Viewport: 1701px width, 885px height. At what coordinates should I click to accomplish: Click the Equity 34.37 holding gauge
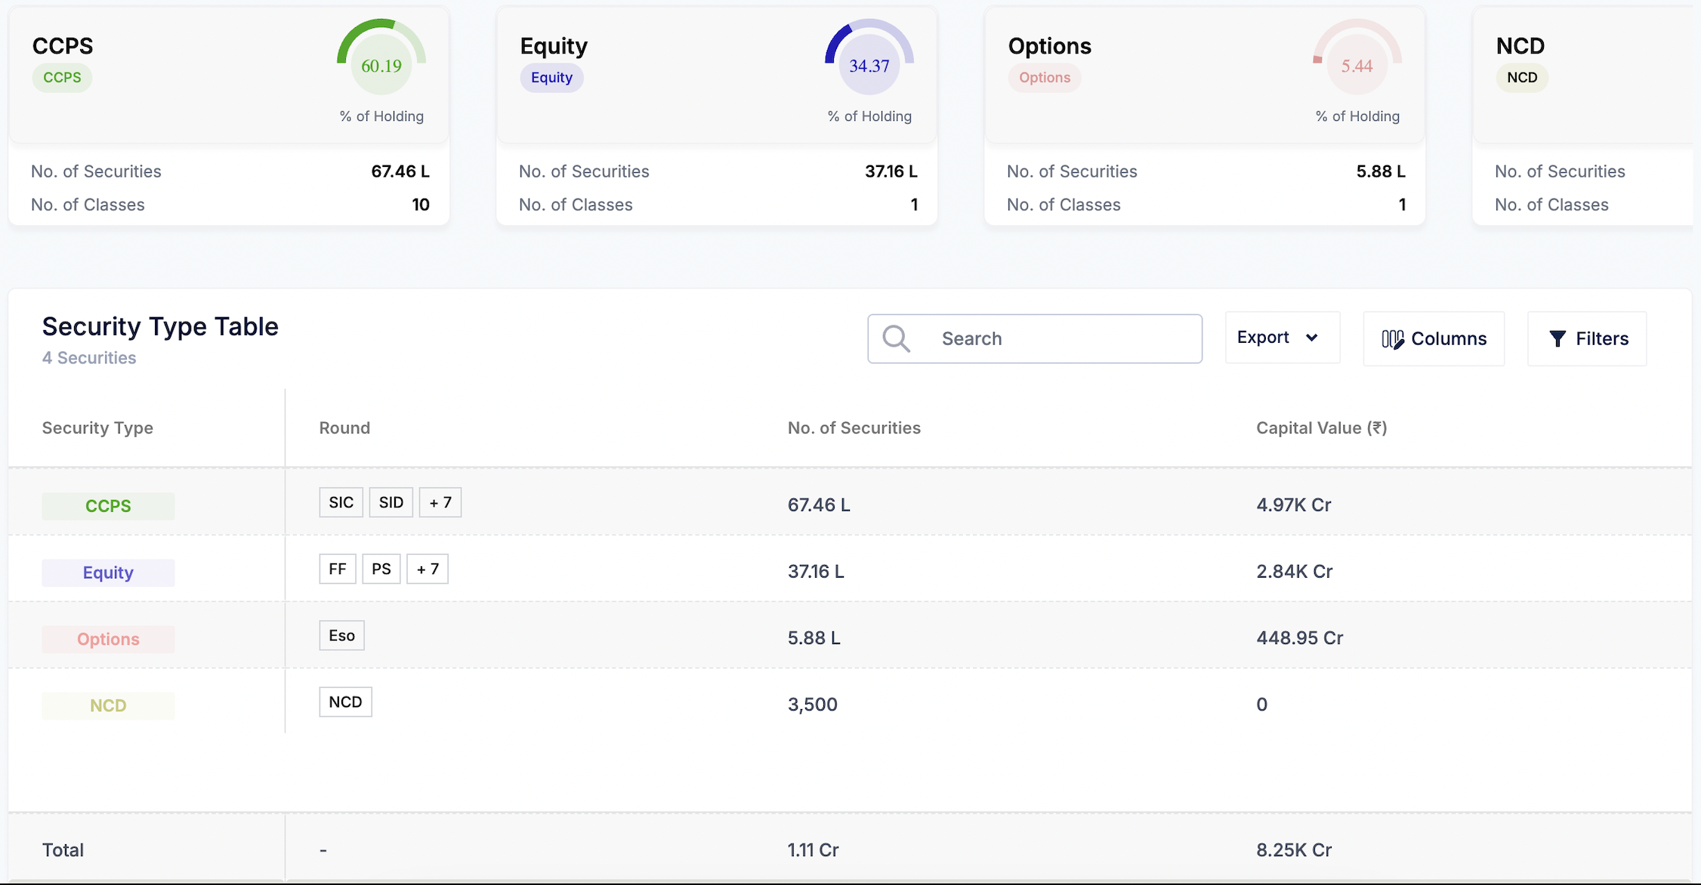pos(869,66)
